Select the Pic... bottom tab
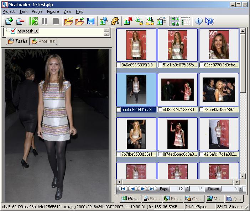This screenshot has width=250, height=211. coord(130,199)
